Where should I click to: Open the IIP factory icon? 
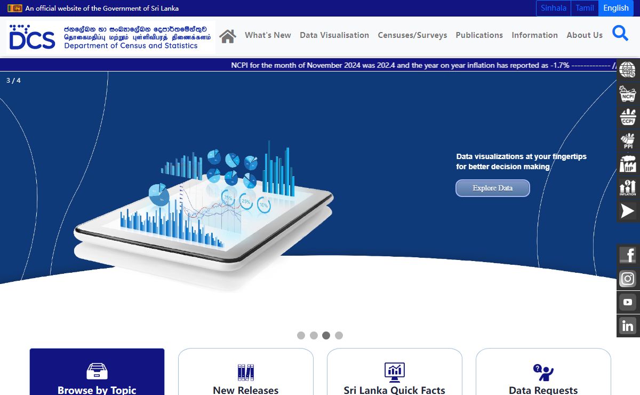[628, 164]
